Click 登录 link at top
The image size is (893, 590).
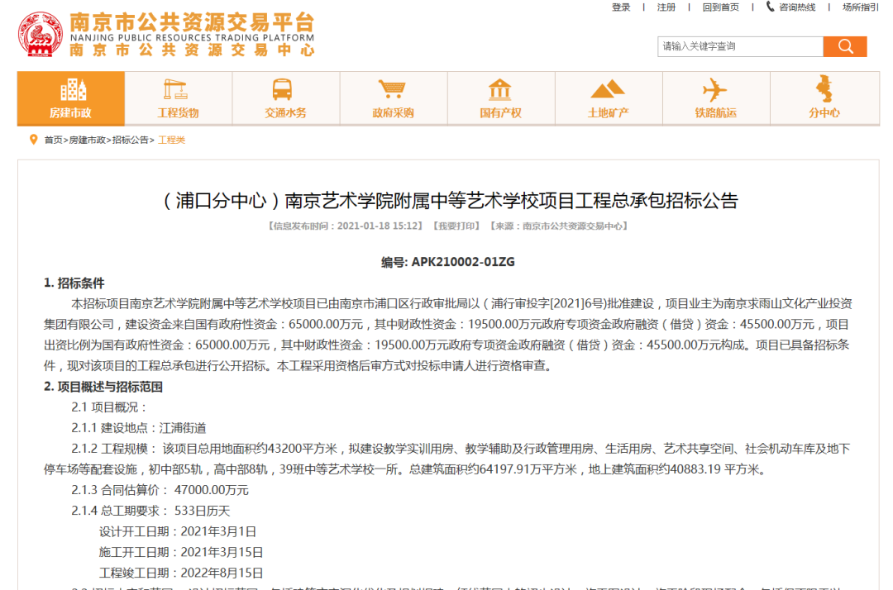(621, 7)
